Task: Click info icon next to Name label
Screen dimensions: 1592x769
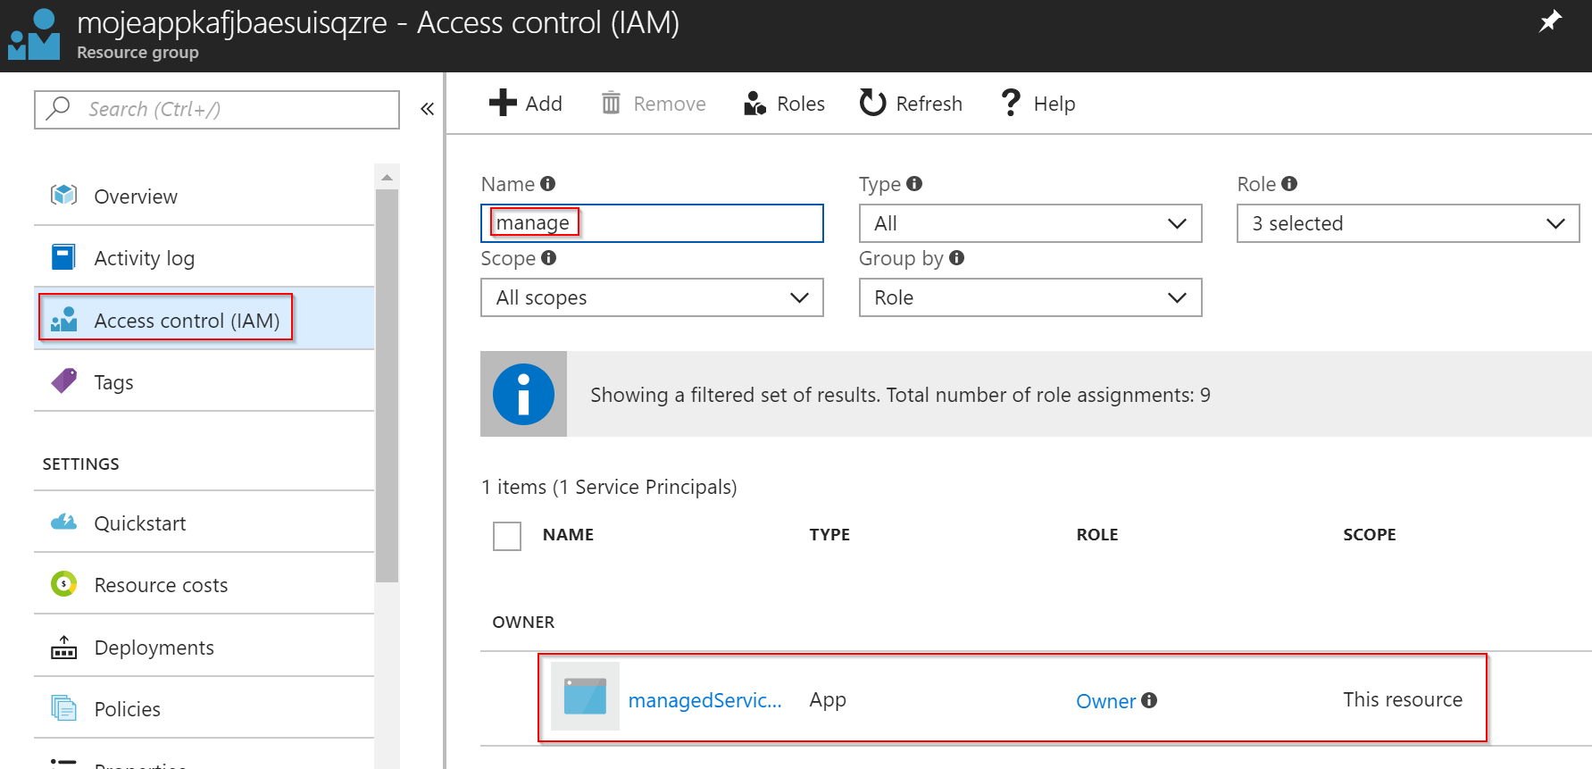Action: click(548, 183)
